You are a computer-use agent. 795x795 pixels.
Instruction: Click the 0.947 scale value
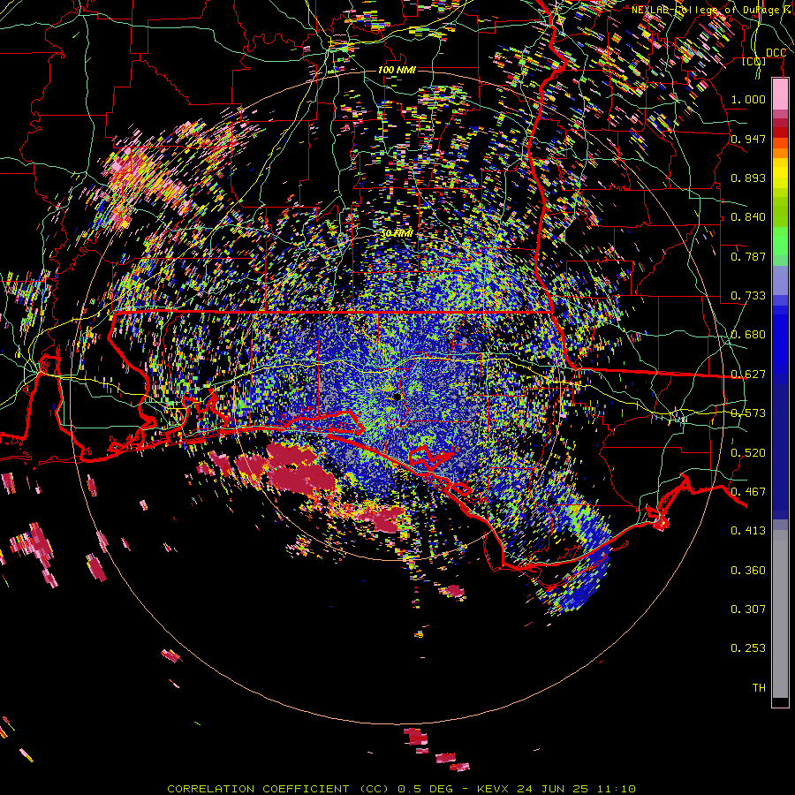(x=748, y=139)
